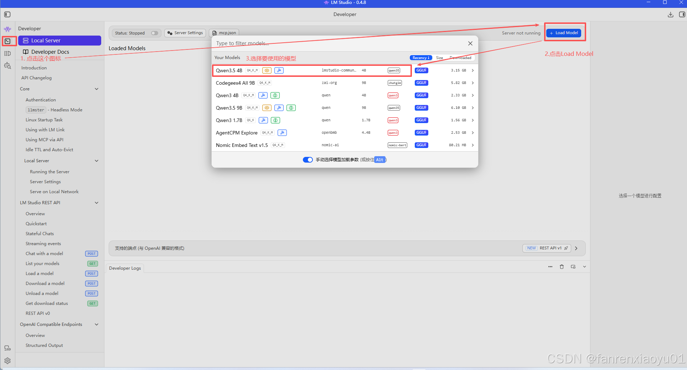Collapse the Local Server docs subsection
The image size is (687, 370).
click(x=97, y=161)
